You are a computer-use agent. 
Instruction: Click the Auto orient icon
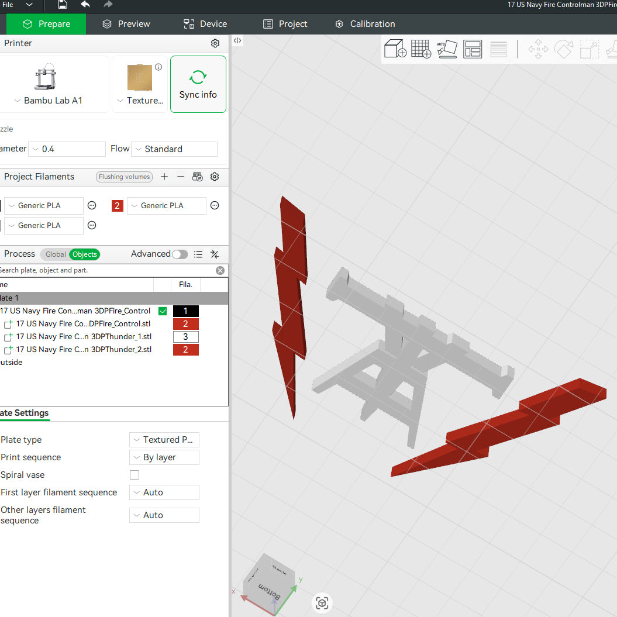(447, 49)
